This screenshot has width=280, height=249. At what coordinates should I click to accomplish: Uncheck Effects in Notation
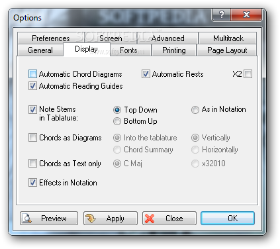pyautogui.click(x=32, y=183)
